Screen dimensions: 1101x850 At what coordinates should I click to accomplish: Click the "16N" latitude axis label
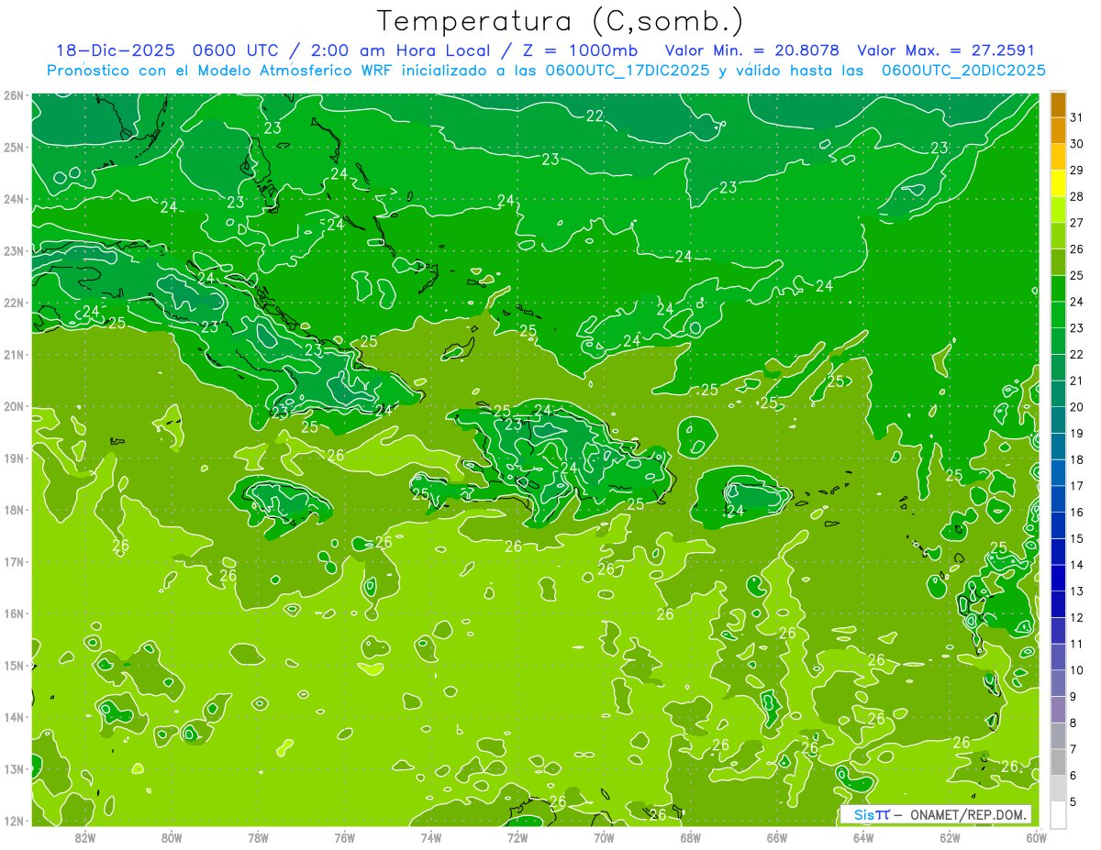click(x=14, y=613)
